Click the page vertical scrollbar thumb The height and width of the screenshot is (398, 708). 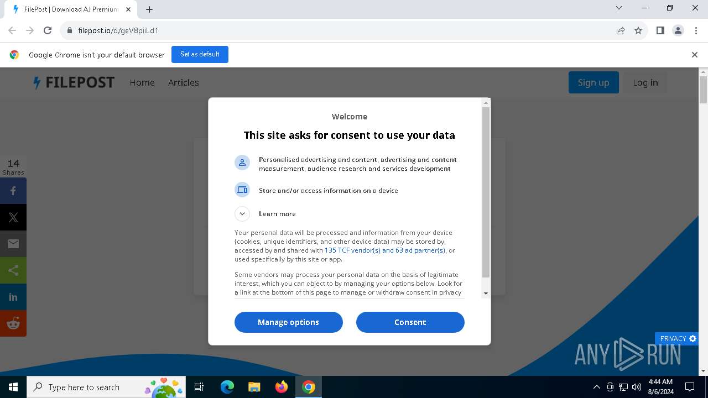coord(703,89)
